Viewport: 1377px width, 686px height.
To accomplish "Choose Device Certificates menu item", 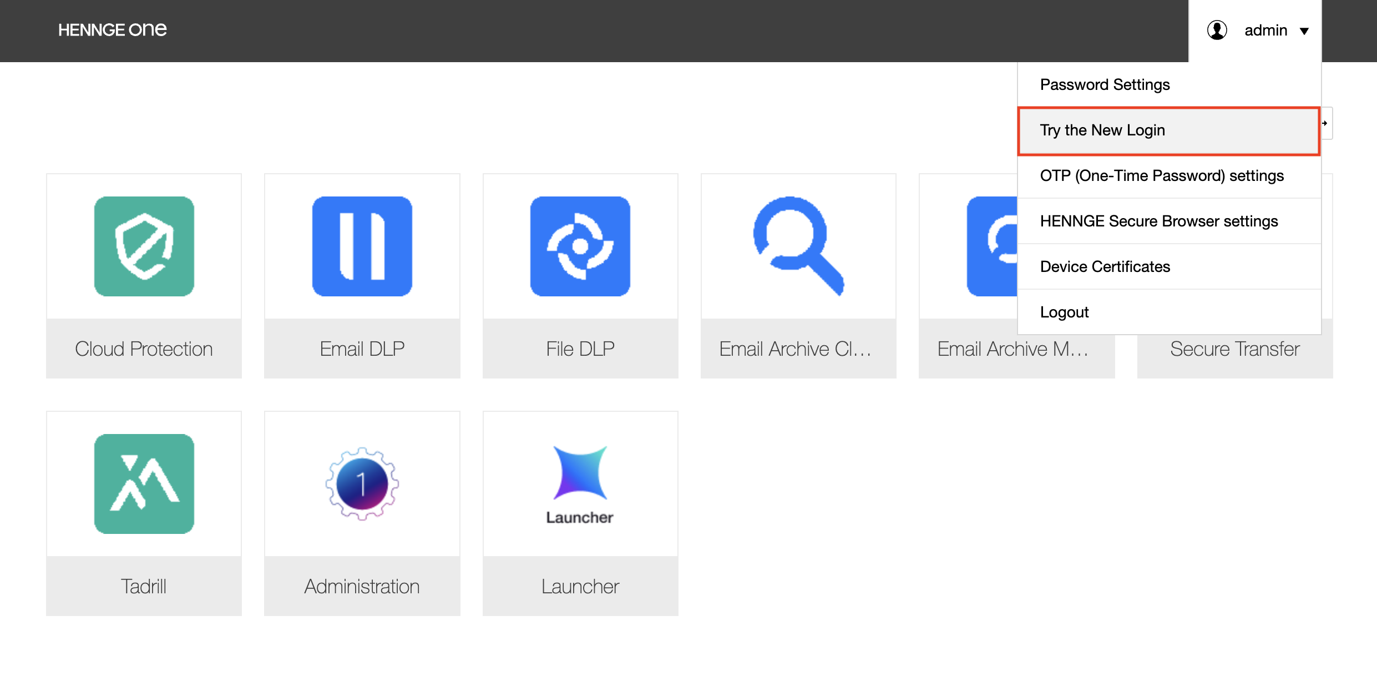I will [x=1169, y=267].
